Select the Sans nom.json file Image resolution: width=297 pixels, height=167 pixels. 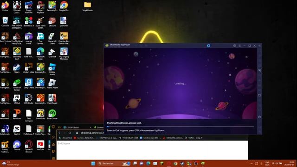click(x=29, y=116)
